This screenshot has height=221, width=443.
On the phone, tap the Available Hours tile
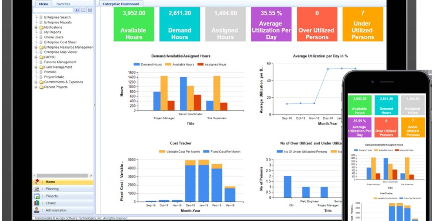point(360,105)
